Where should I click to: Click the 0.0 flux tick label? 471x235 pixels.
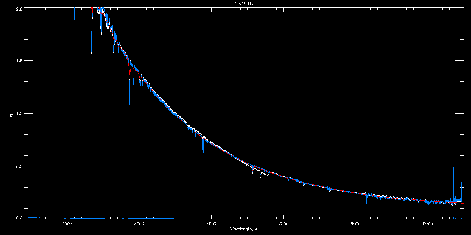pos(18,218)
